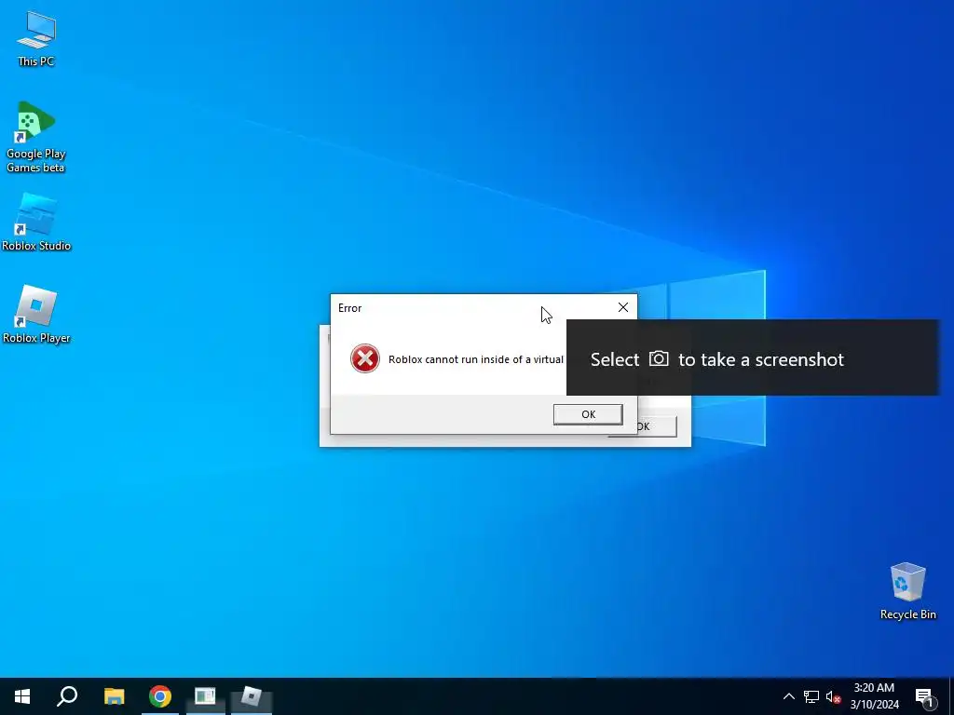The width and height of the screenshot is (954, 715).
Task: Click OK in the front Error dialog
Action: 588,414
